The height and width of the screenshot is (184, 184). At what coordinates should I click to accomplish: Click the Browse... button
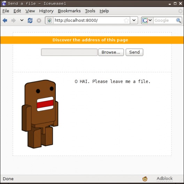[111, 52]
